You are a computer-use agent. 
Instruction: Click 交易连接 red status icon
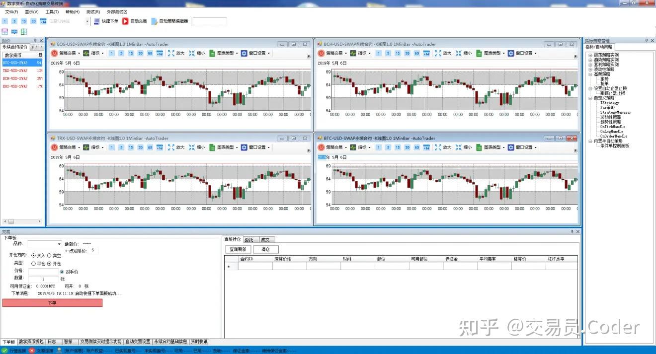32,351
